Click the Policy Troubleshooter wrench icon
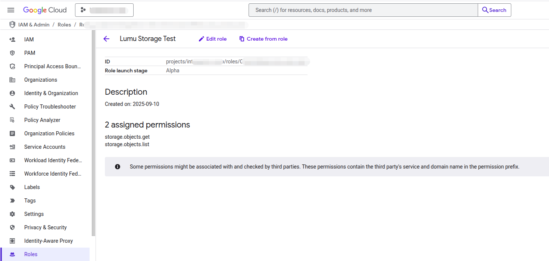 (12, 107)
